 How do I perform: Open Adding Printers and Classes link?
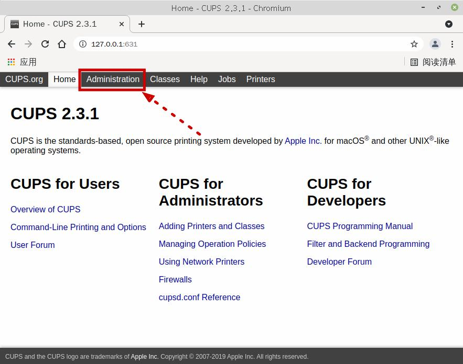(x=211, y=226)
